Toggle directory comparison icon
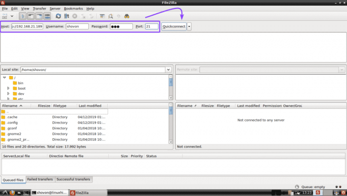Screen dimensions: 347x196 110,16
